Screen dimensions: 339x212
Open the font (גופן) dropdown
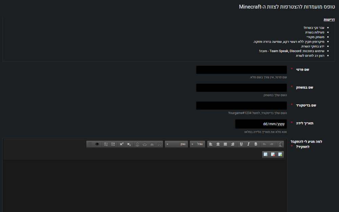[176, 144]
